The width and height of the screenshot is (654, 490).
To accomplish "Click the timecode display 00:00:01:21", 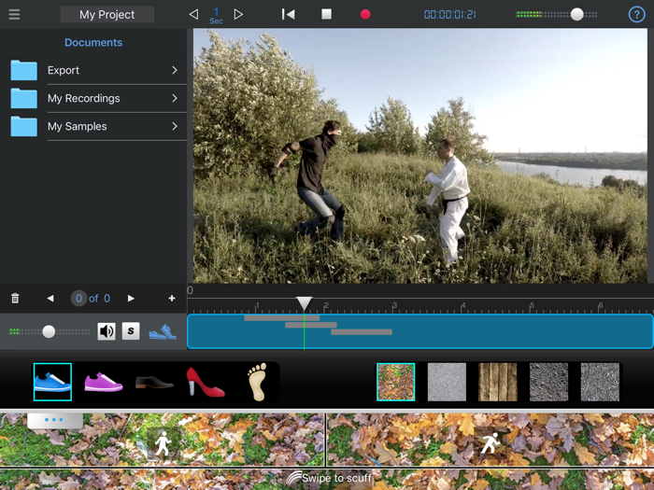I will pyautogui.click(x=449, y=15).
